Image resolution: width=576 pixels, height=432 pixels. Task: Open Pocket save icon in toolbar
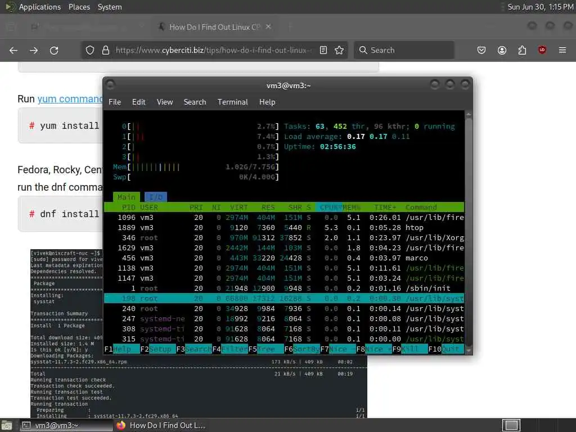(481, 50)
